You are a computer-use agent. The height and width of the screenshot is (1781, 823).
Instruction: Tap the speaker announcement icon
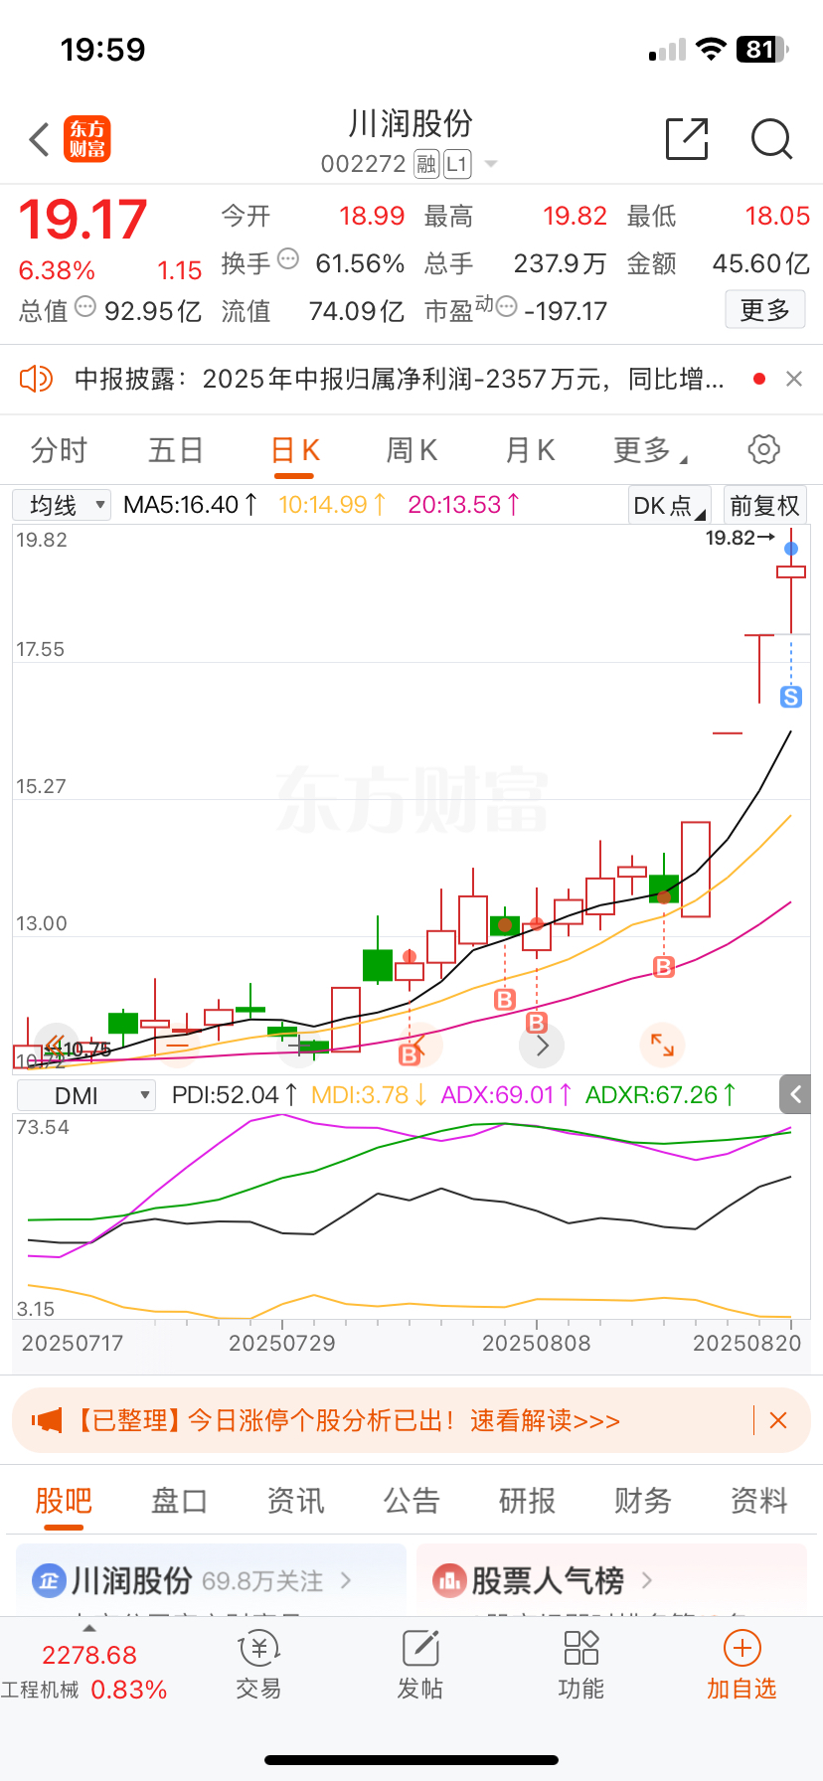[x=37, y=379]
